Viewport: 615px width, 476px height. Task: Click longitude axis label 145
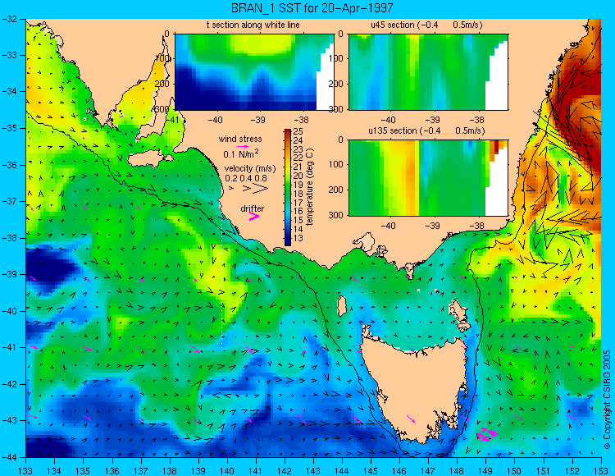371,470
